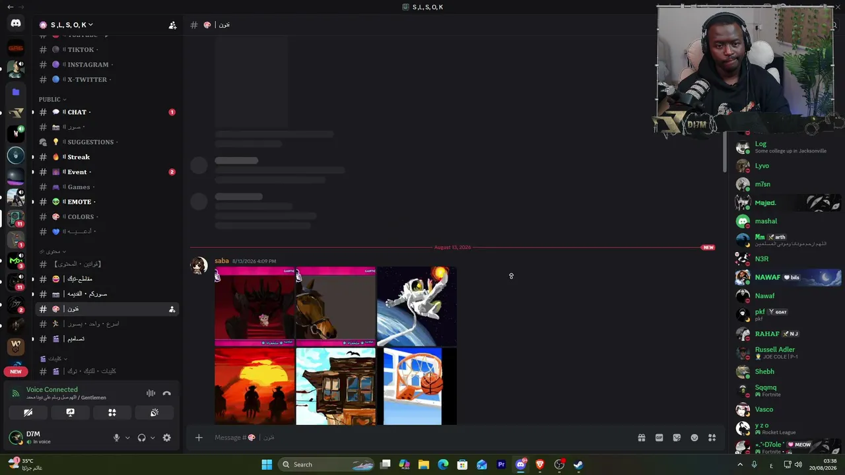Open microphone input device options
Screen dimensions: 845x475
127,437
